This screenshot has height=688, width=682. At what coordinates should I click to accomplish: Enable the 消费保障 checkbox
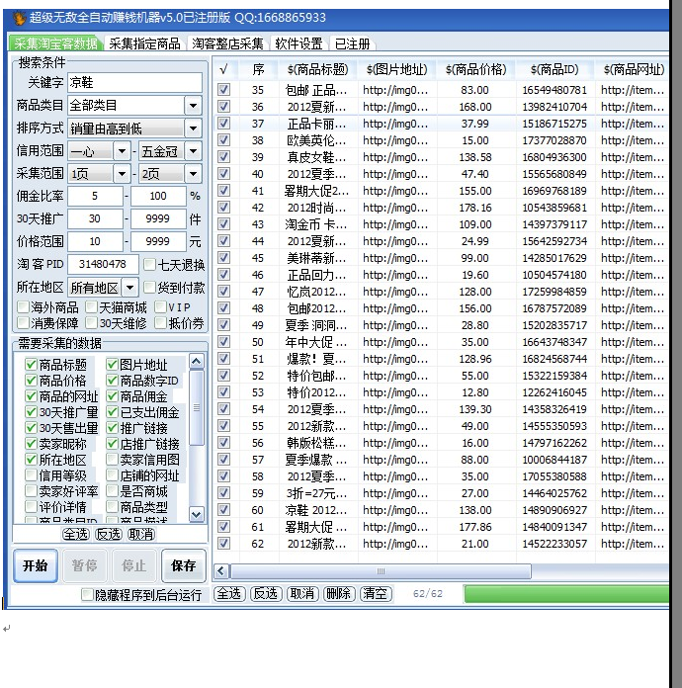[23, 323]
